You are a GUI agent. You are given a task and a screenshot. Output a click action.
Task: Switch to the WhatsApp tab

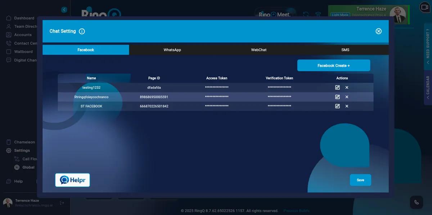click(172, 50)
